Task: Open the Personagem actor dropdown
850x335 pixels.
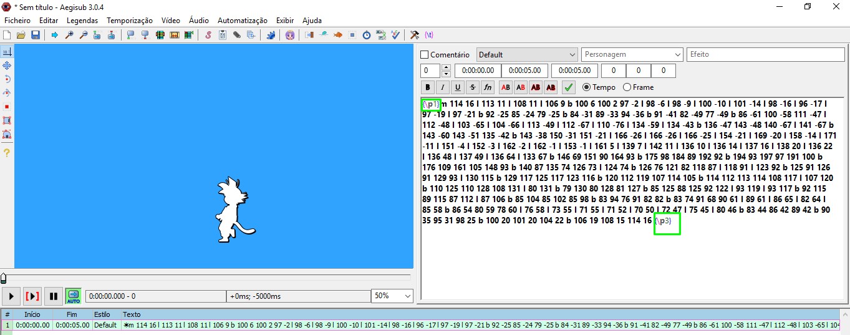Action: [632, 55]
